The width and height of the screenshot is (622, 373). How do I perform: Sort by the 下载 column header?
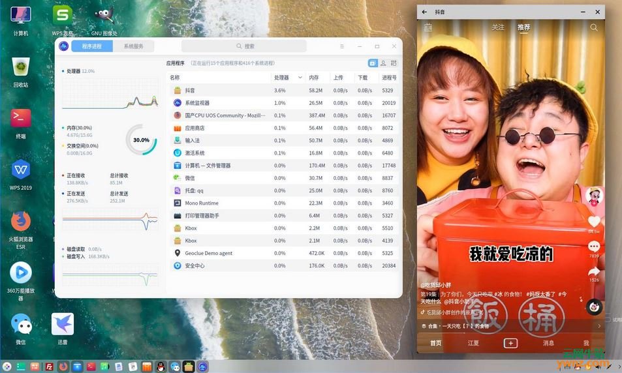(x=363, y=78)
